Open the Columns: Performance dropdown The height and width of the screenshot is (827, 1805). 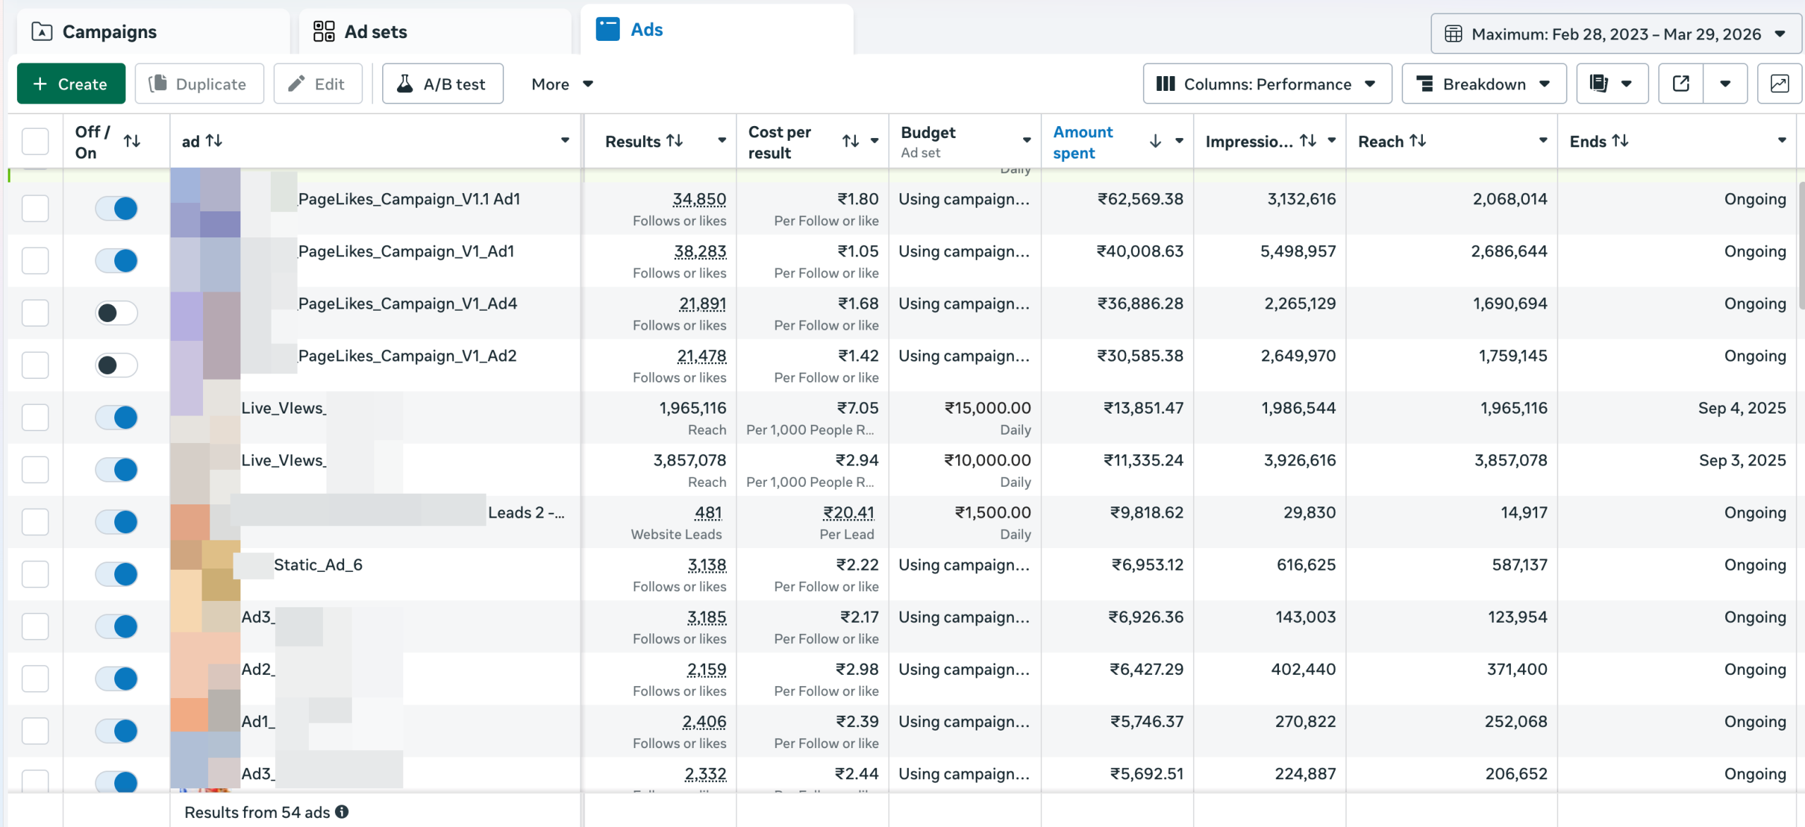click(x=1266, y=83)
